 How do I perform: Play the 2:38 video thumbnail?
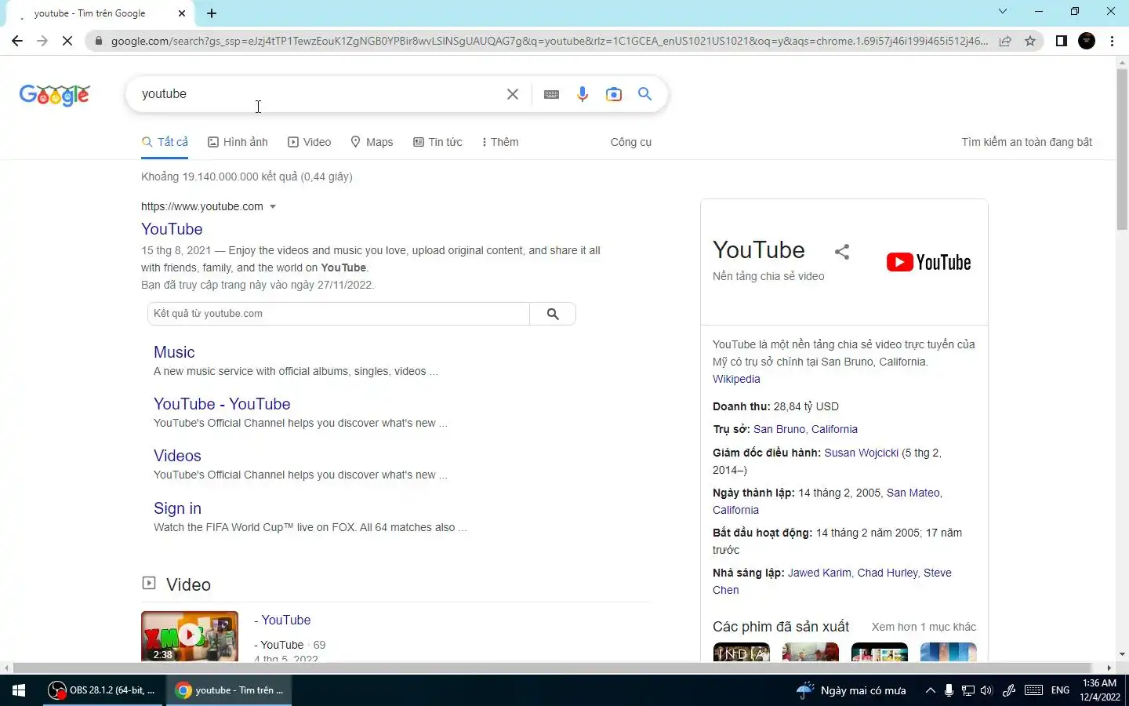click(x=190, y=635)
